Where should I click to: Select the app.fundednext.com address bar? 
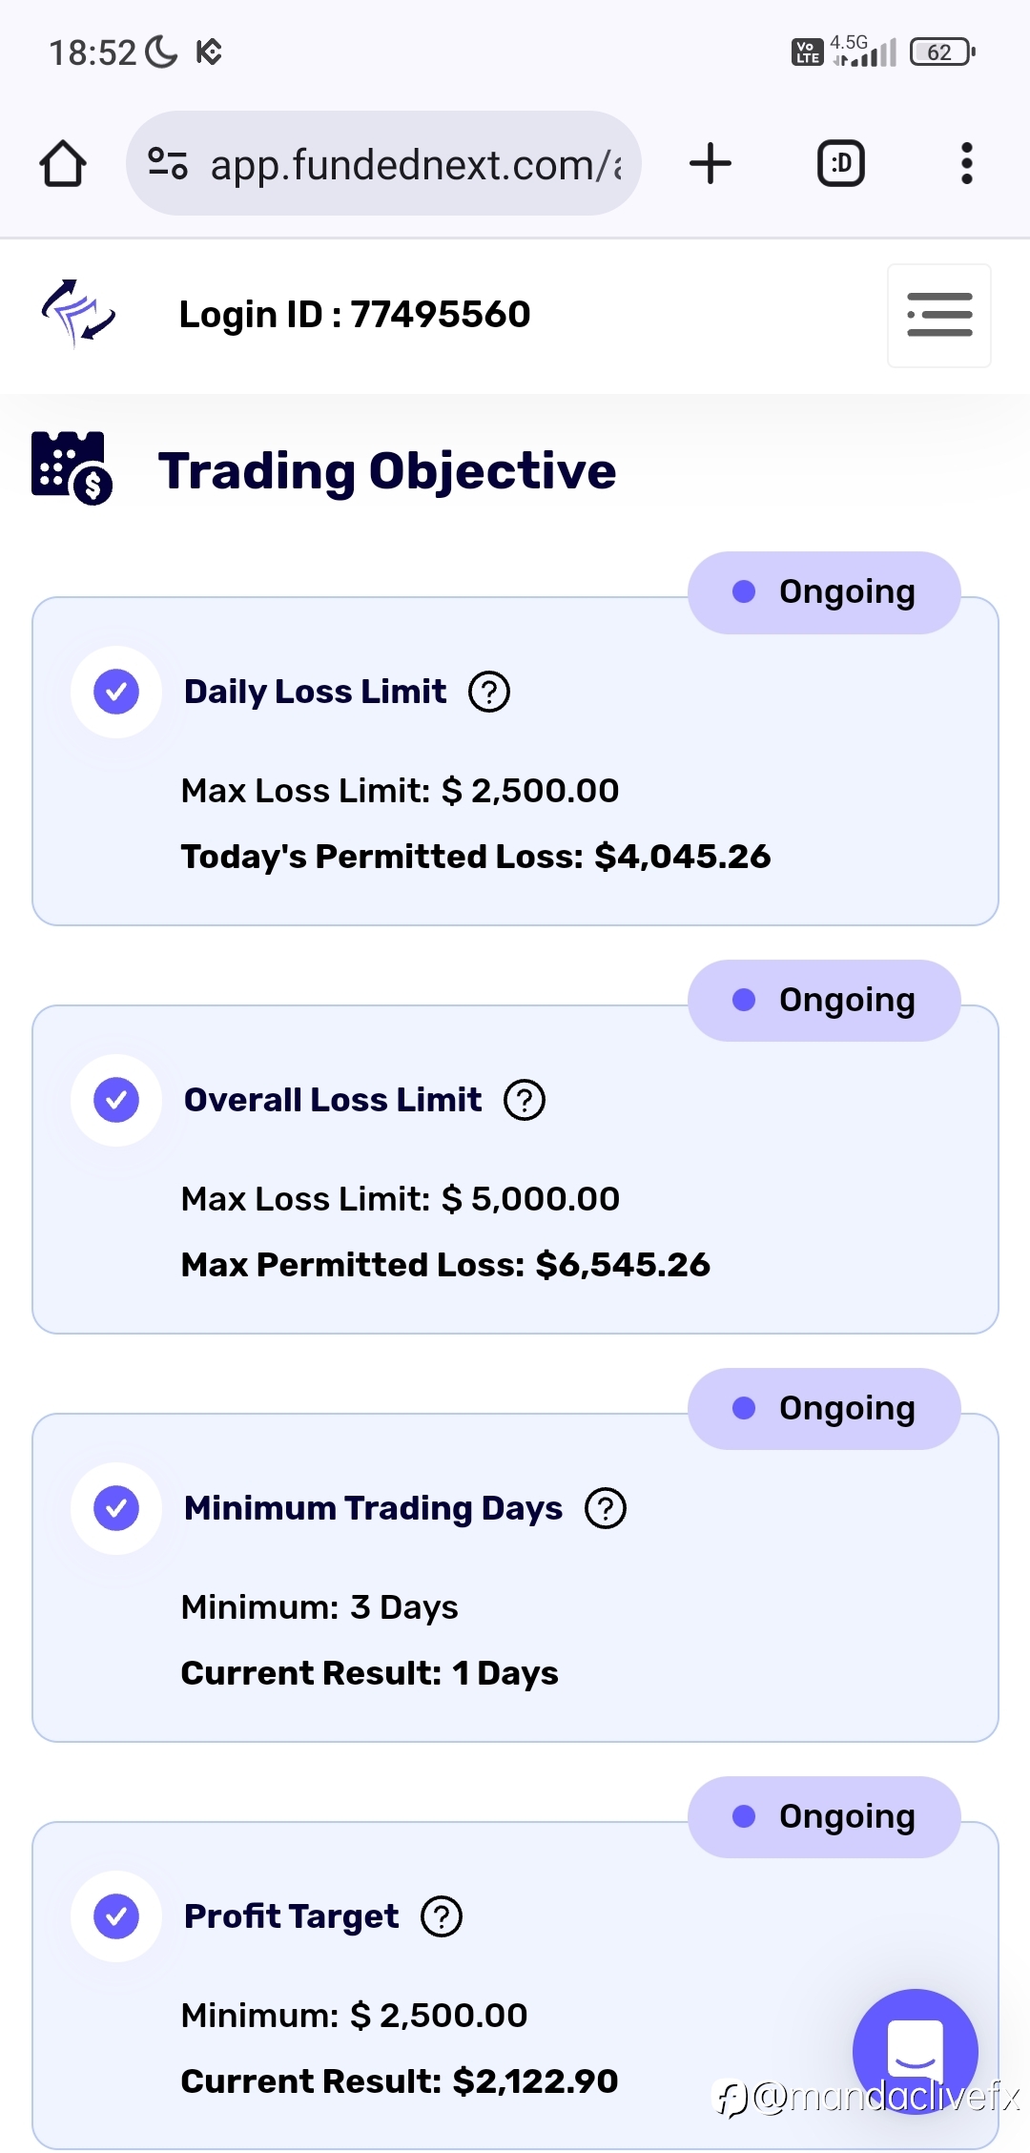pyautogui.click(x=383, y=163)
